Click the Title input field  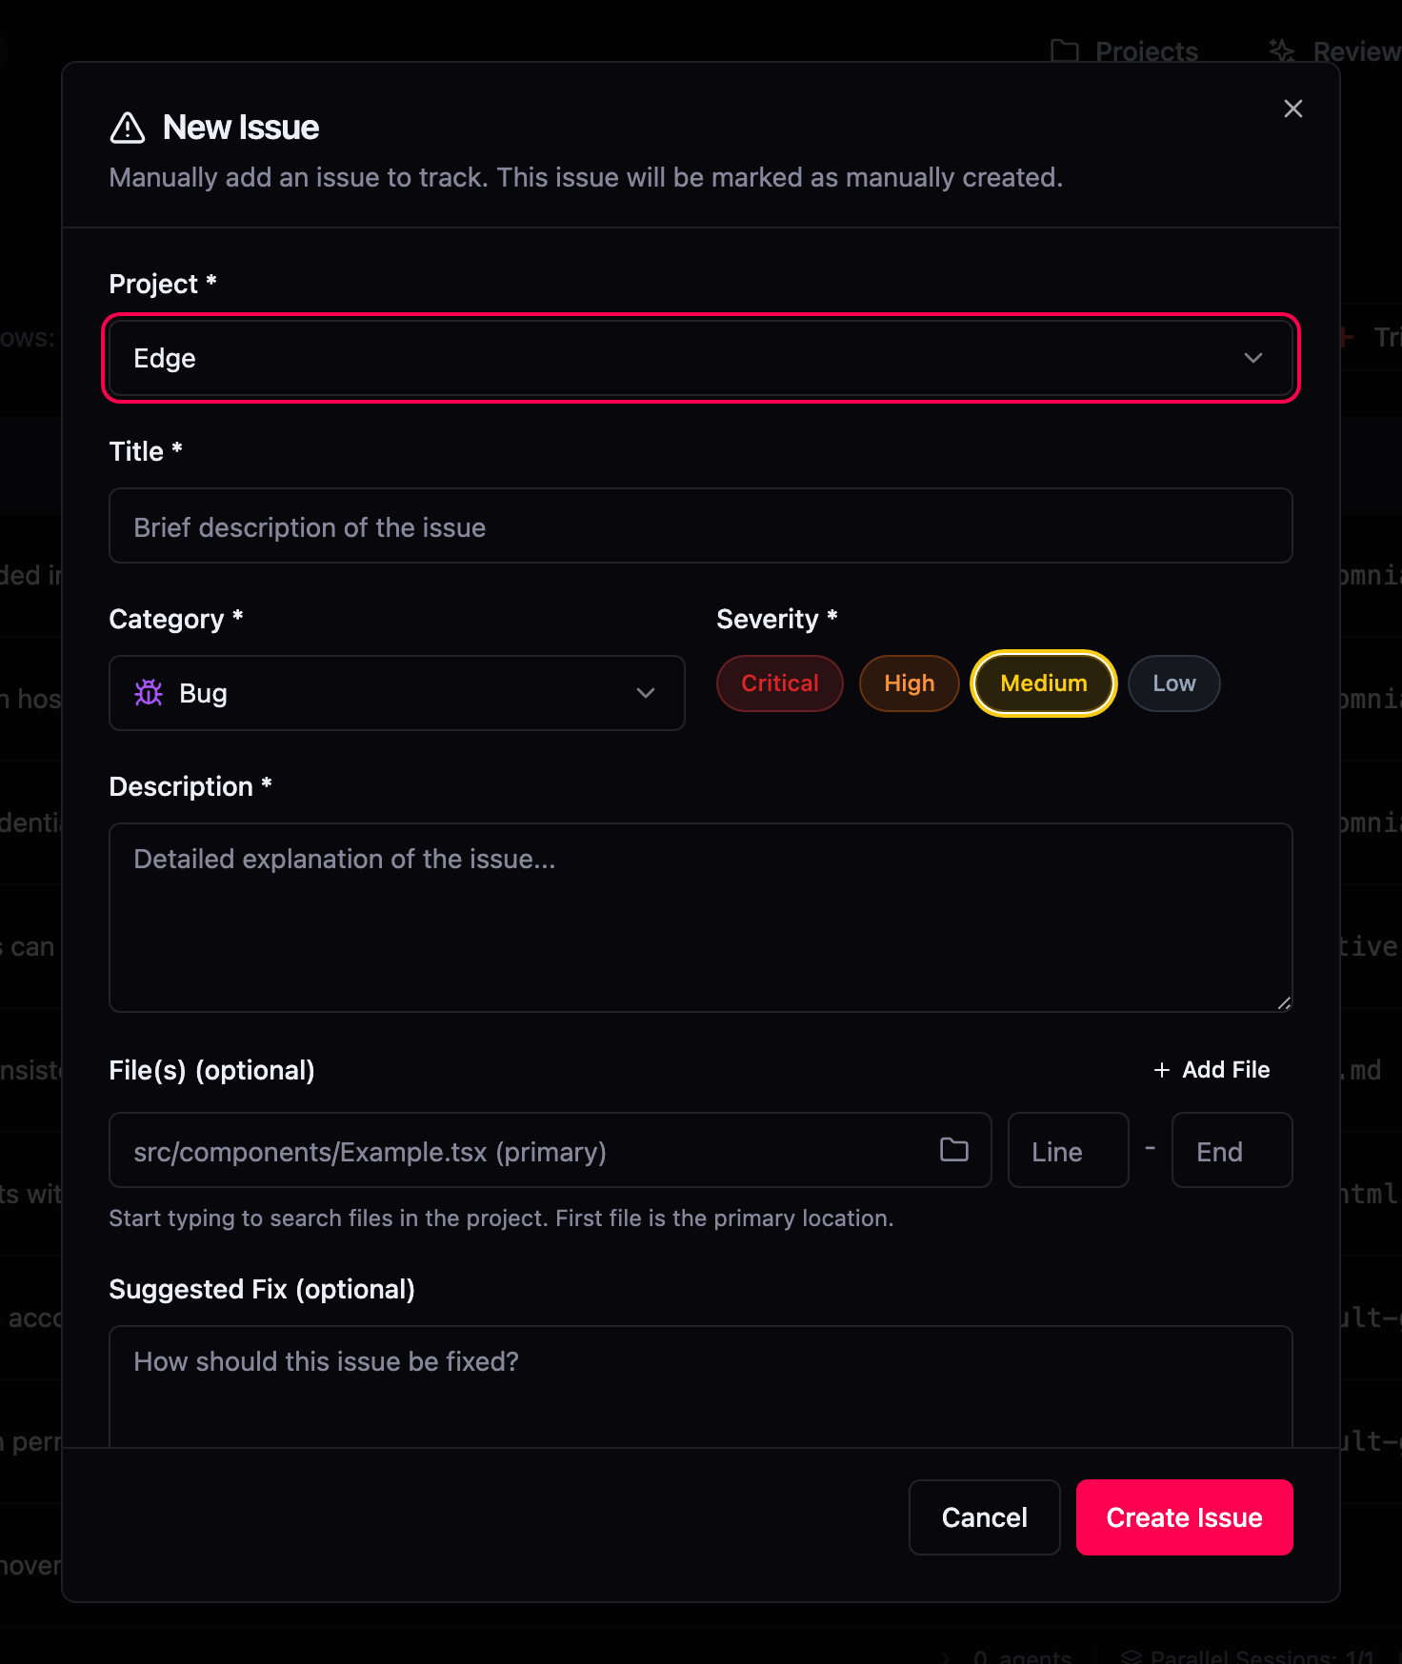click(701, 526)
